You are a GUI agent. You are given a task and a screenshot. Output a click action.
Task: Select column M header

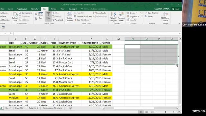click(118, 39)
